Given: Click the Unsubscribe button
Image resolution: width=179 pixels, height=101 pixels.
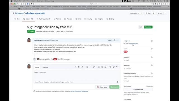Looking at the screenshot, I should coord(138,89).
